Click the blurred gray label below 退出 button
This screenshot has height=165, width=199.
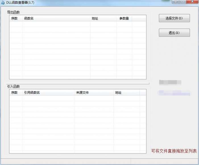pyautogui.click(x=170, y=82)
